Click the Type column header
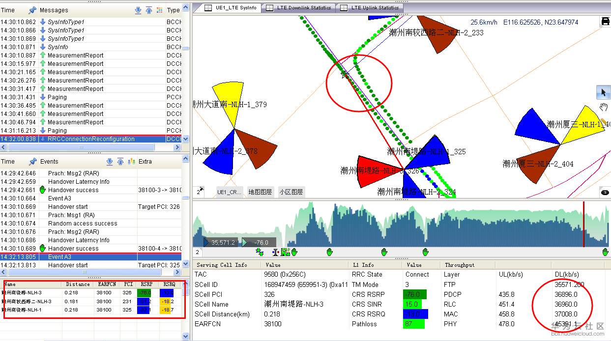611x341 pixels. [x=174, y=10]
